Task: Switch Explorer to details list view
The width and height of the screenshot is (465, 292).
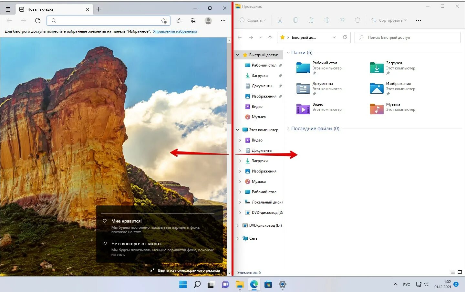Action: tap(453, 272)
